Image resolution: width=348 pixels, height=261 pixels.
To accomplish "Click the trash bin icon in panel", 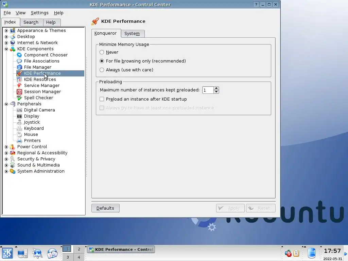I will (x=312, y=253).
